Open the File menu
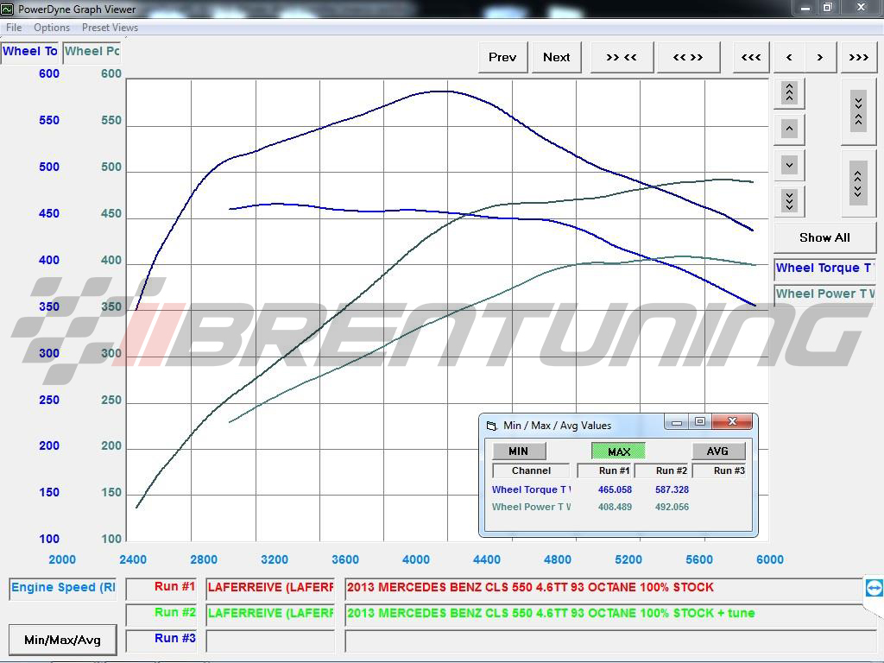Viewport: 884px width, 663px height. (x=14, y=28)
